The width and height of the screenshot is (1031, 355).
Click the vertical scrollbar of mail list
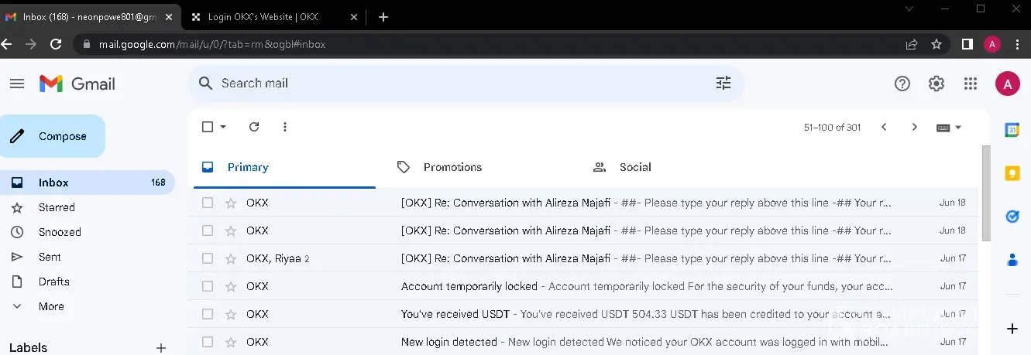pyautogui.click(x=985, y=193)
